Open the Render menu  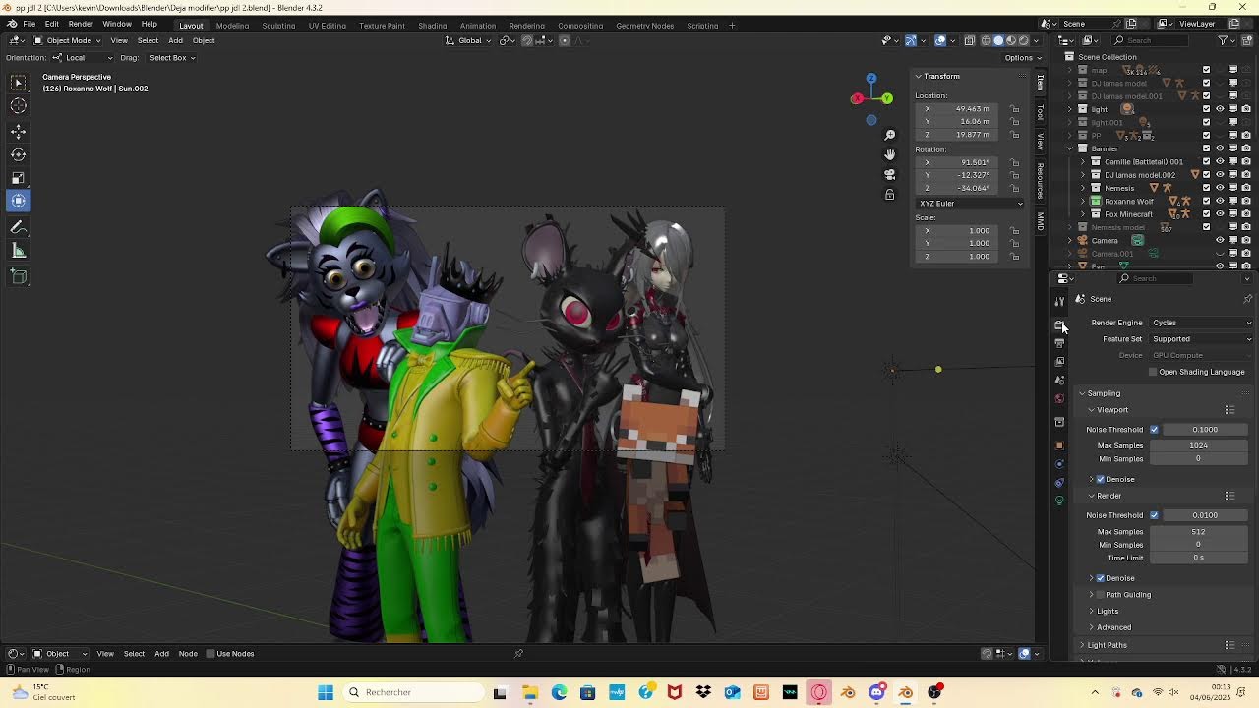[x=81, y=24]
